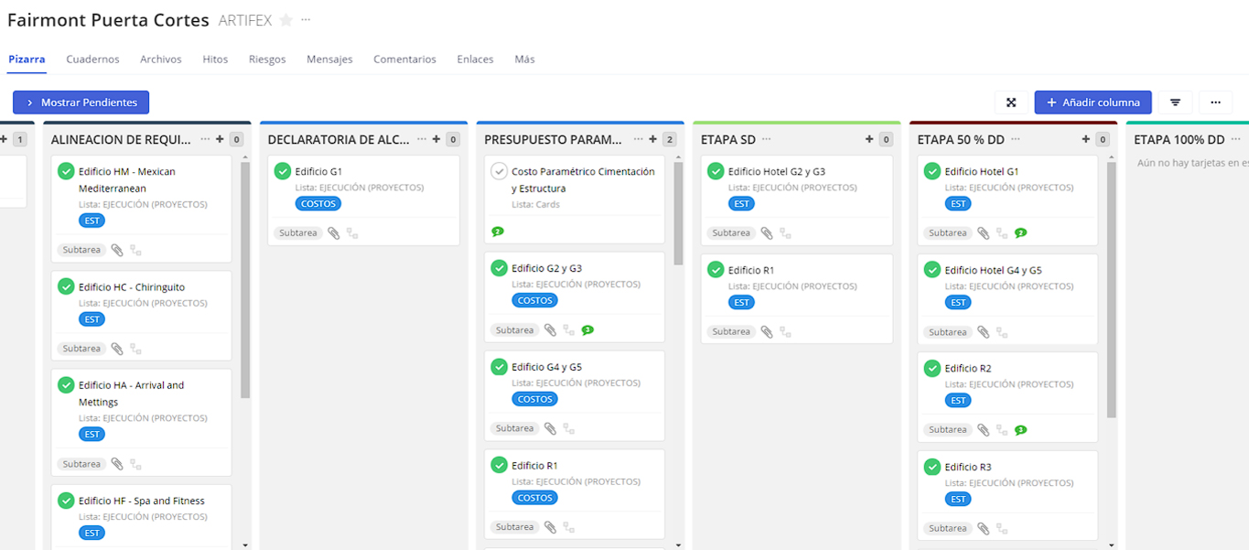Open options menu for ETAPA 50 % DD column

(1016, 139)
